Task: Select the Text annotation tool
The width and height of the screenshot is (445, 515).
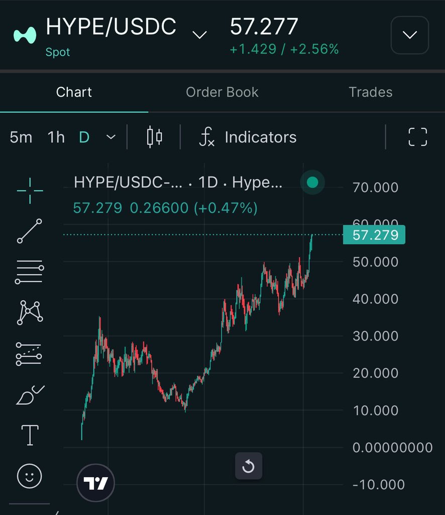Action: [30, 435]
